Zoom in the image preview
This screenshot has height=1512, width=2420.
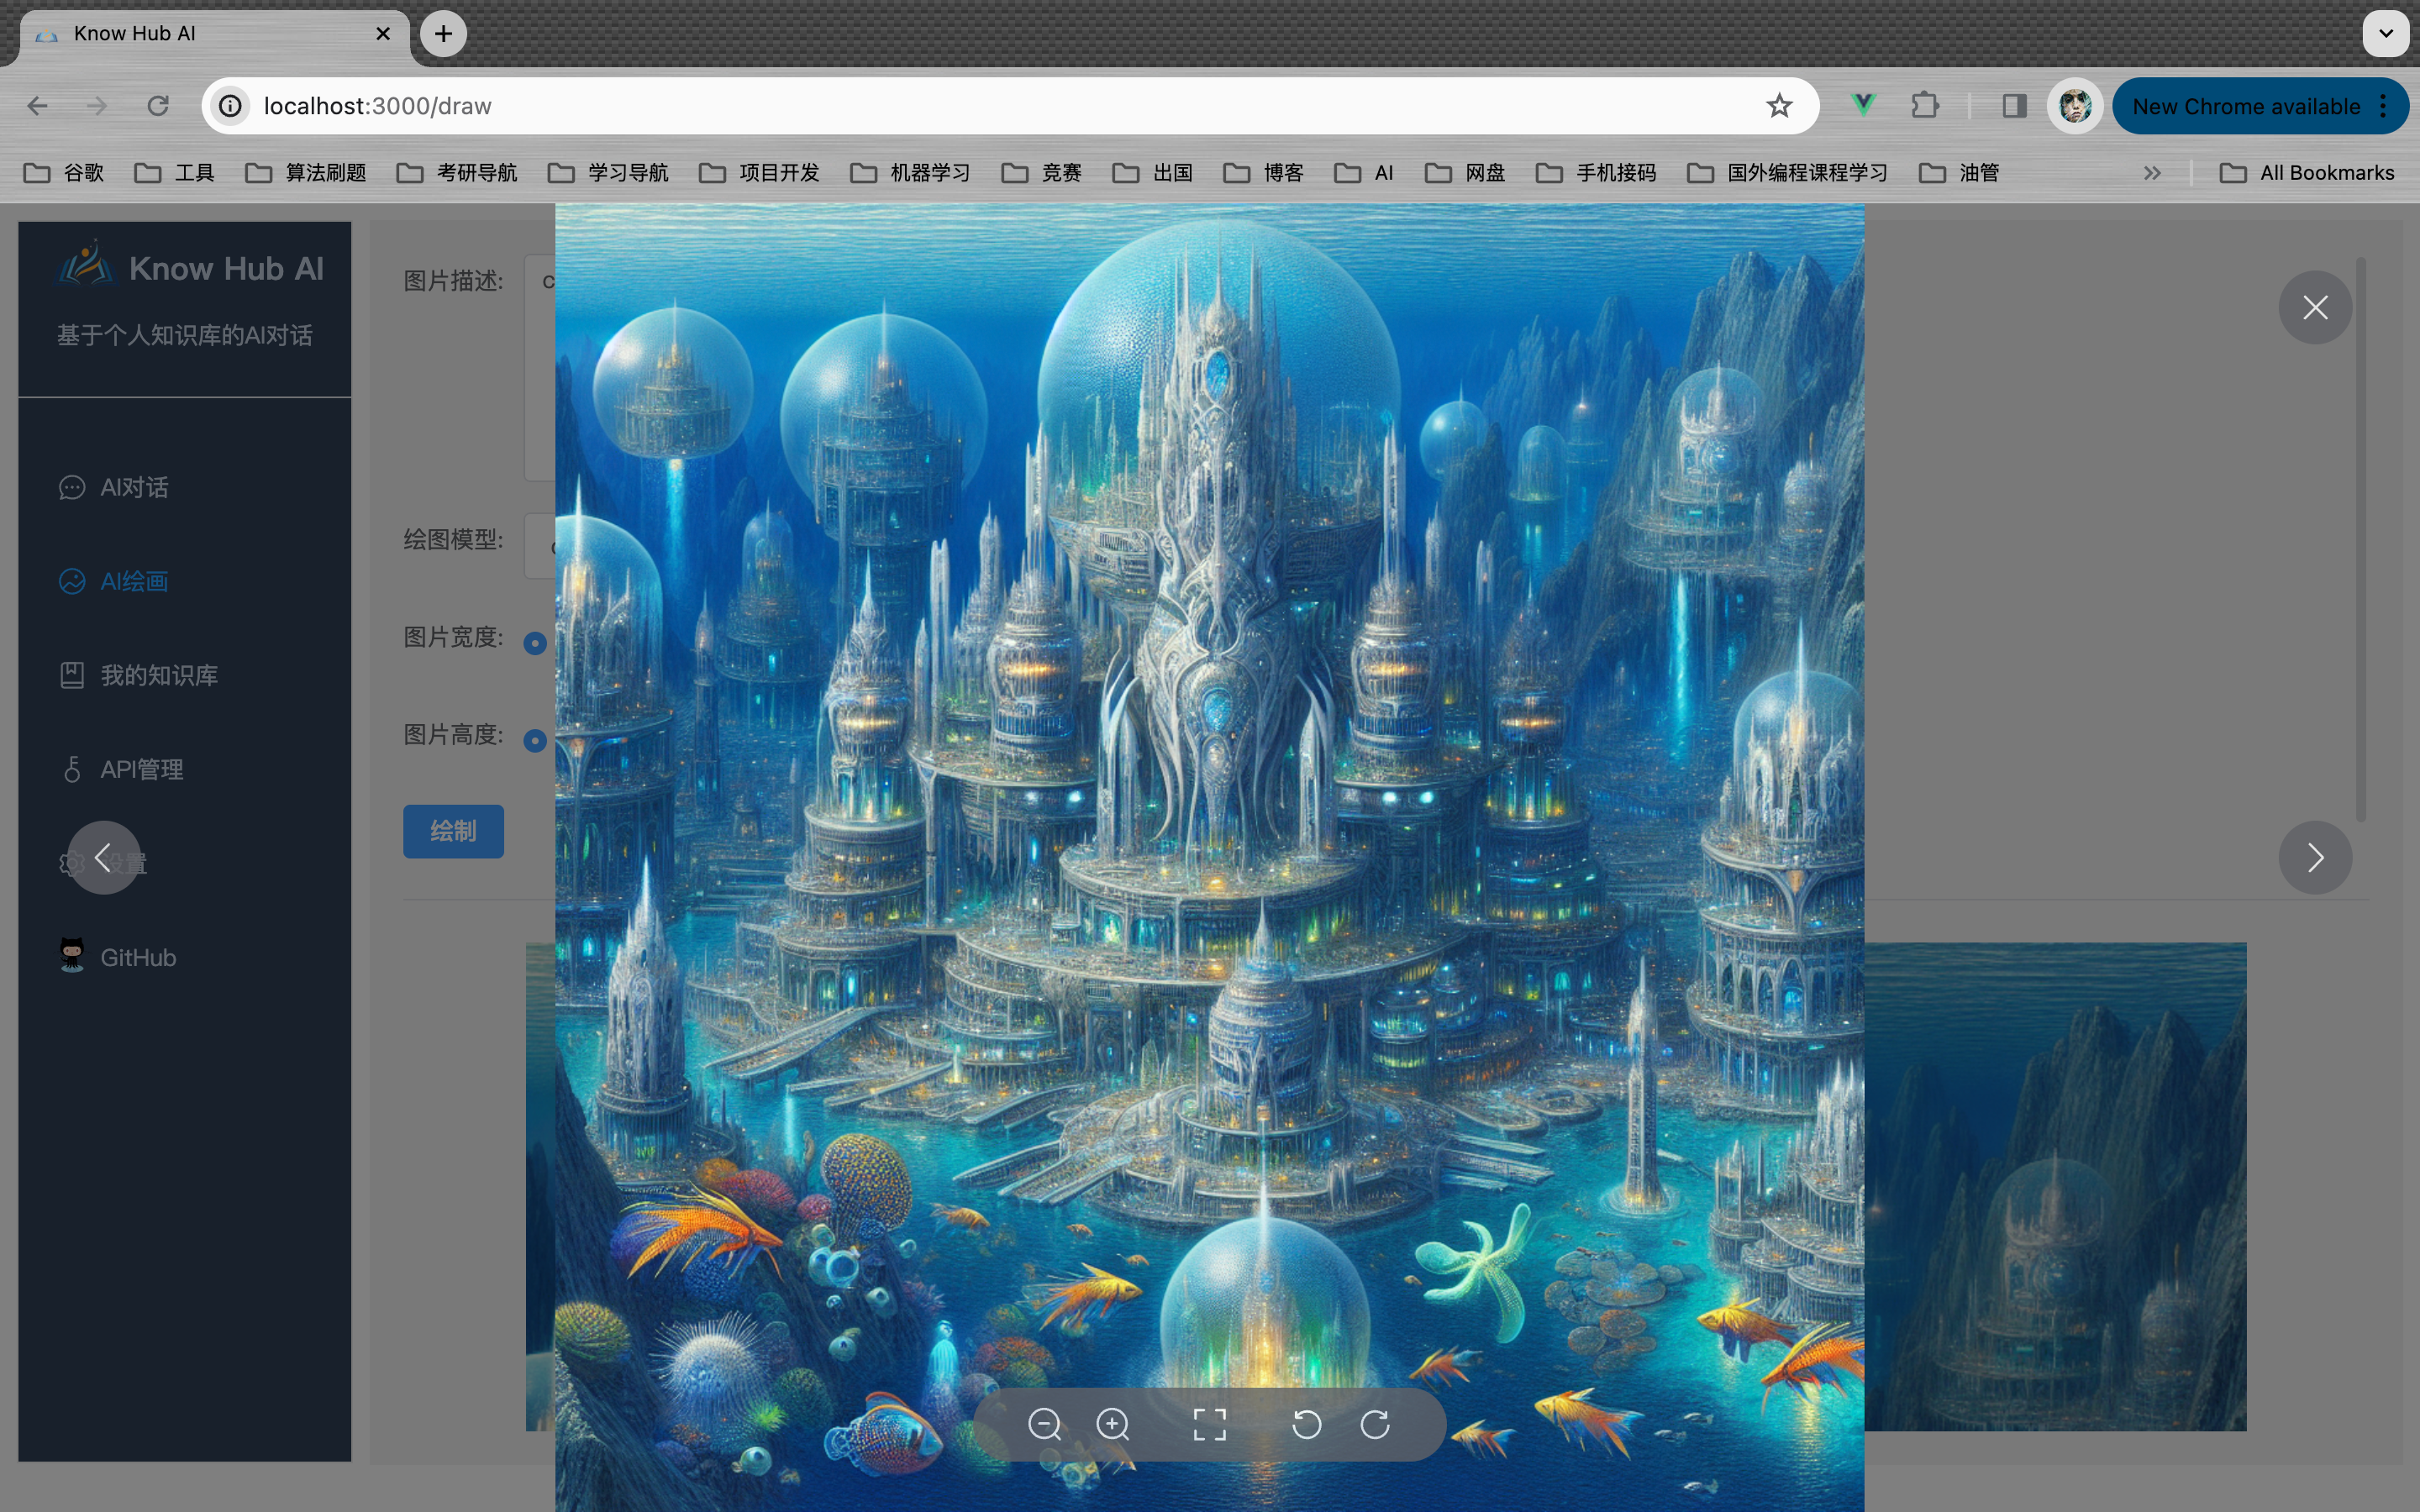pyautogui.click(x=1112, y=1424)
